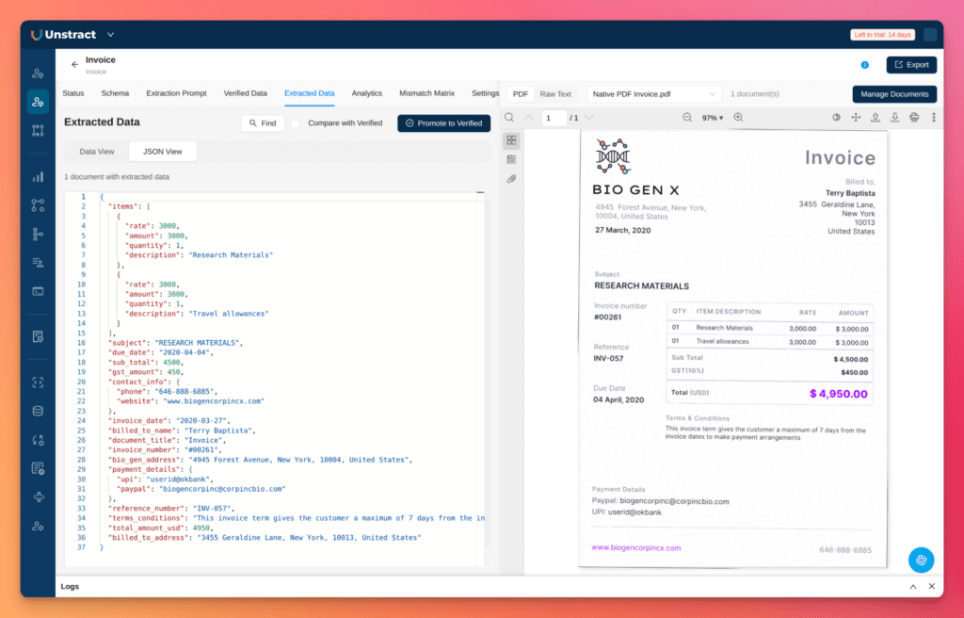Click the PDF page number field

point(554,118)
